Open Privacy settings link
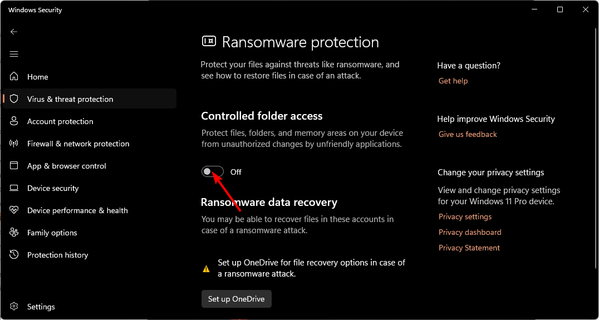599x320 pixels. click(x=465, y=217)
